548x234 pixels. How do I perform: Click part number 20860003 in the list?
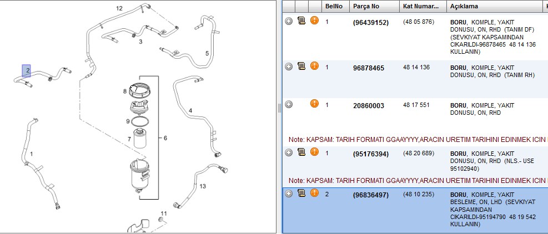[368, 105]
